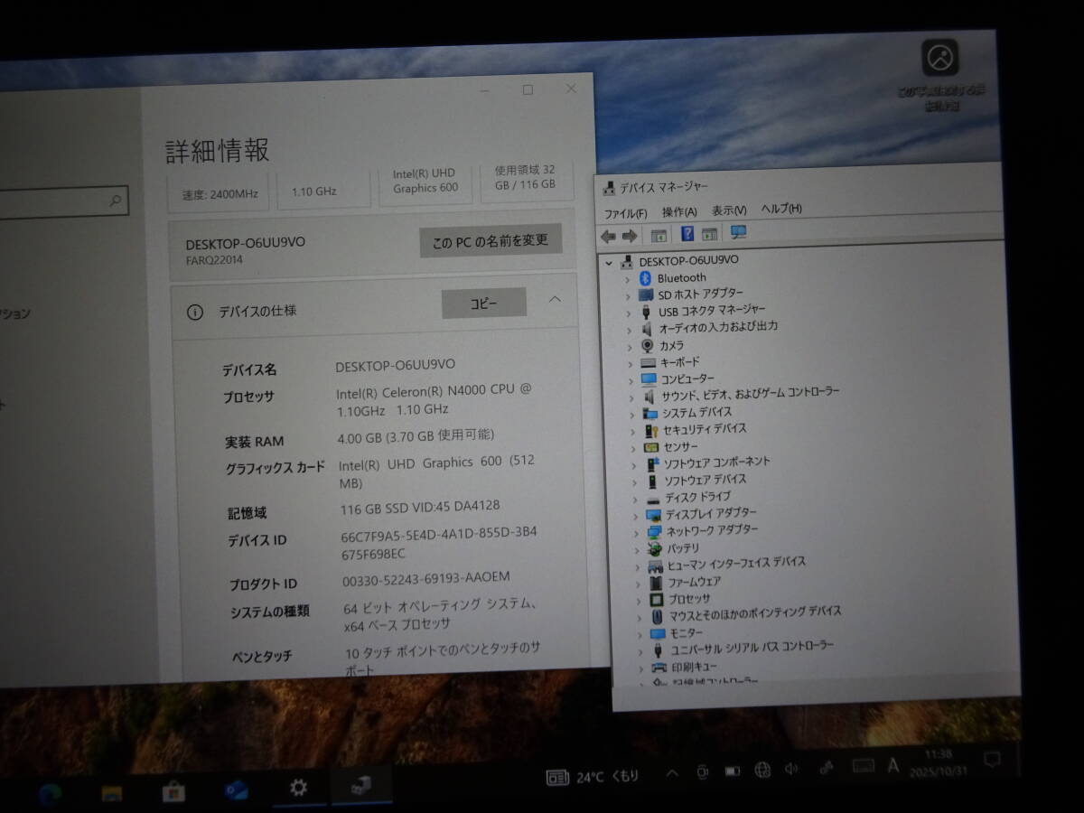Screen dimensions: 1084x813
Task: Expand the ネットワーク アダプター node
Action: tap(635, 533)
